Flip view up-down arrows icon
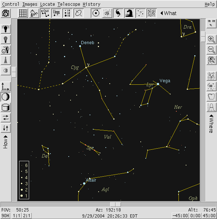The image size is (217, 219). click(6, 128)
